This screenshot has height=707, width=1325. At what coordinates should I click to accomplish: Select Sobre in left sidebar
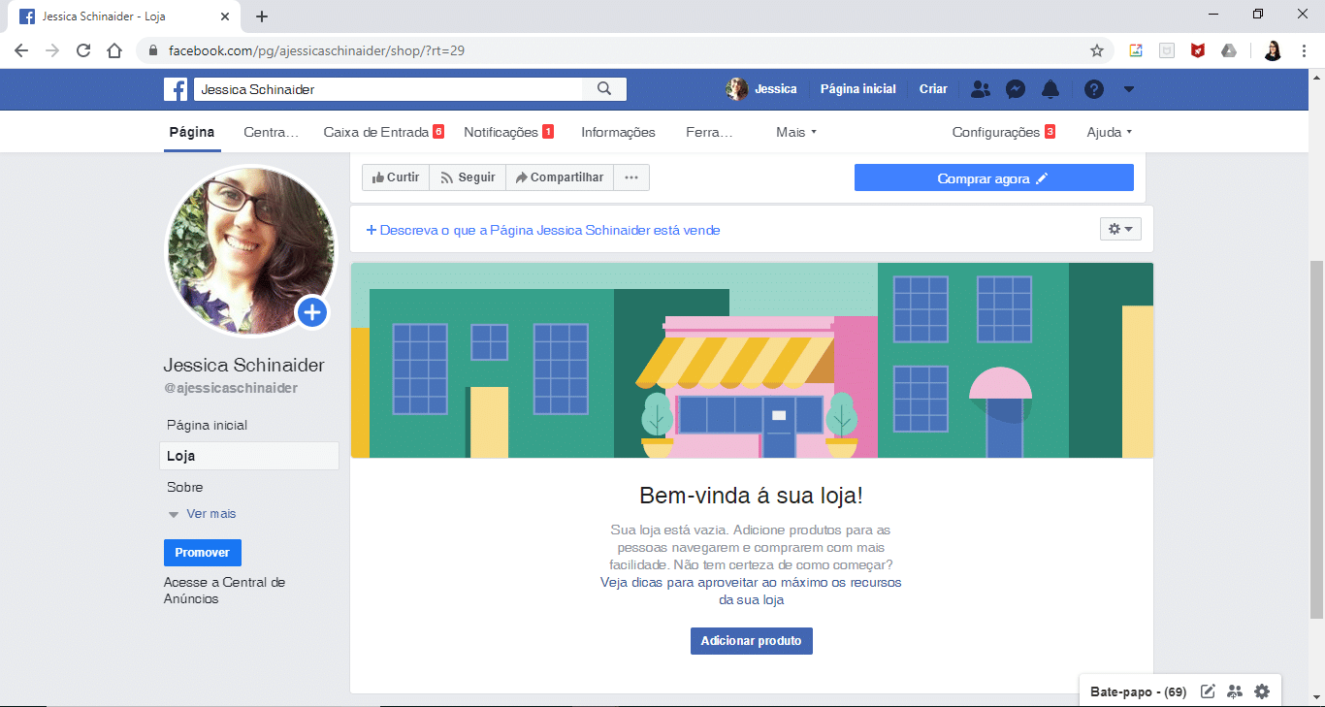point(185,487)
